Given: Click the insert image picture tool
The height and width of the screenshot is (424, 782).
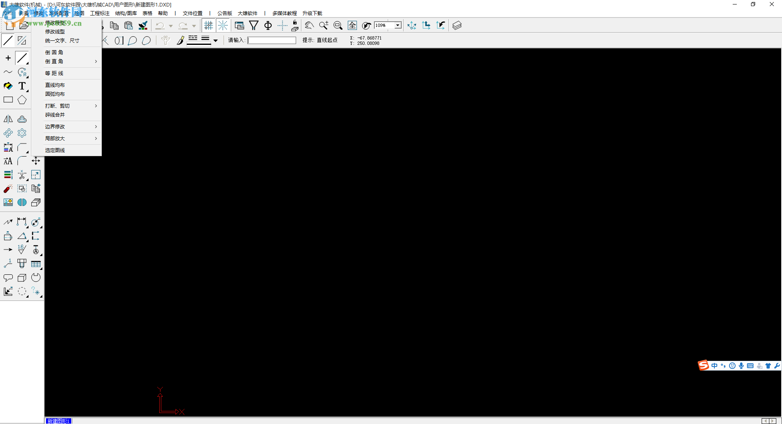Looking at the screenshot, I should tap(8, 203).
